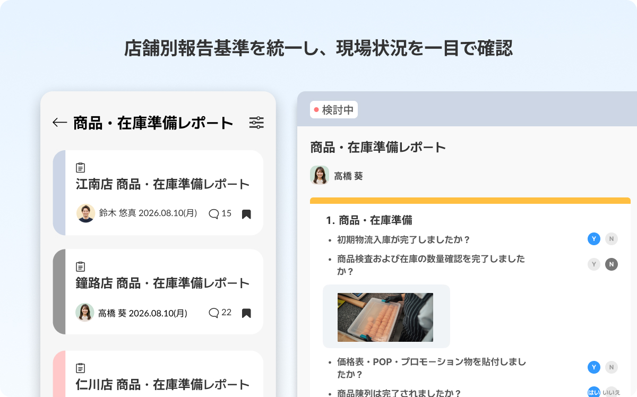Viewport: 637px width, 397px height.
Task: Go back using the left arrow icon
Action: 59,123
